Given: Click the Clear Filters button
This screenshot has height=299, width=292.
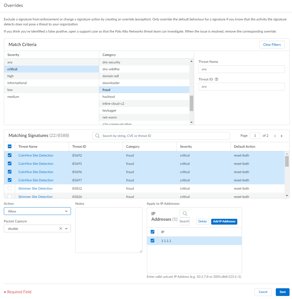Looking at the screenshot, I should pos(272,45).
